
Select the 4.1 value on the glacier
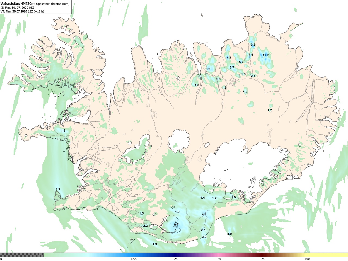tap(176, 224)
